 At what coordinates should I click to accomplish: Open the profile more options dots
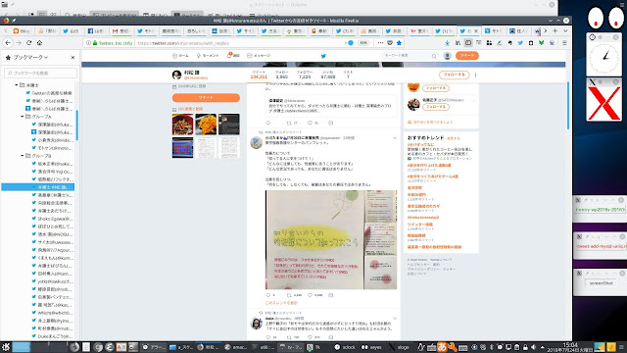(x=475, y=75)
